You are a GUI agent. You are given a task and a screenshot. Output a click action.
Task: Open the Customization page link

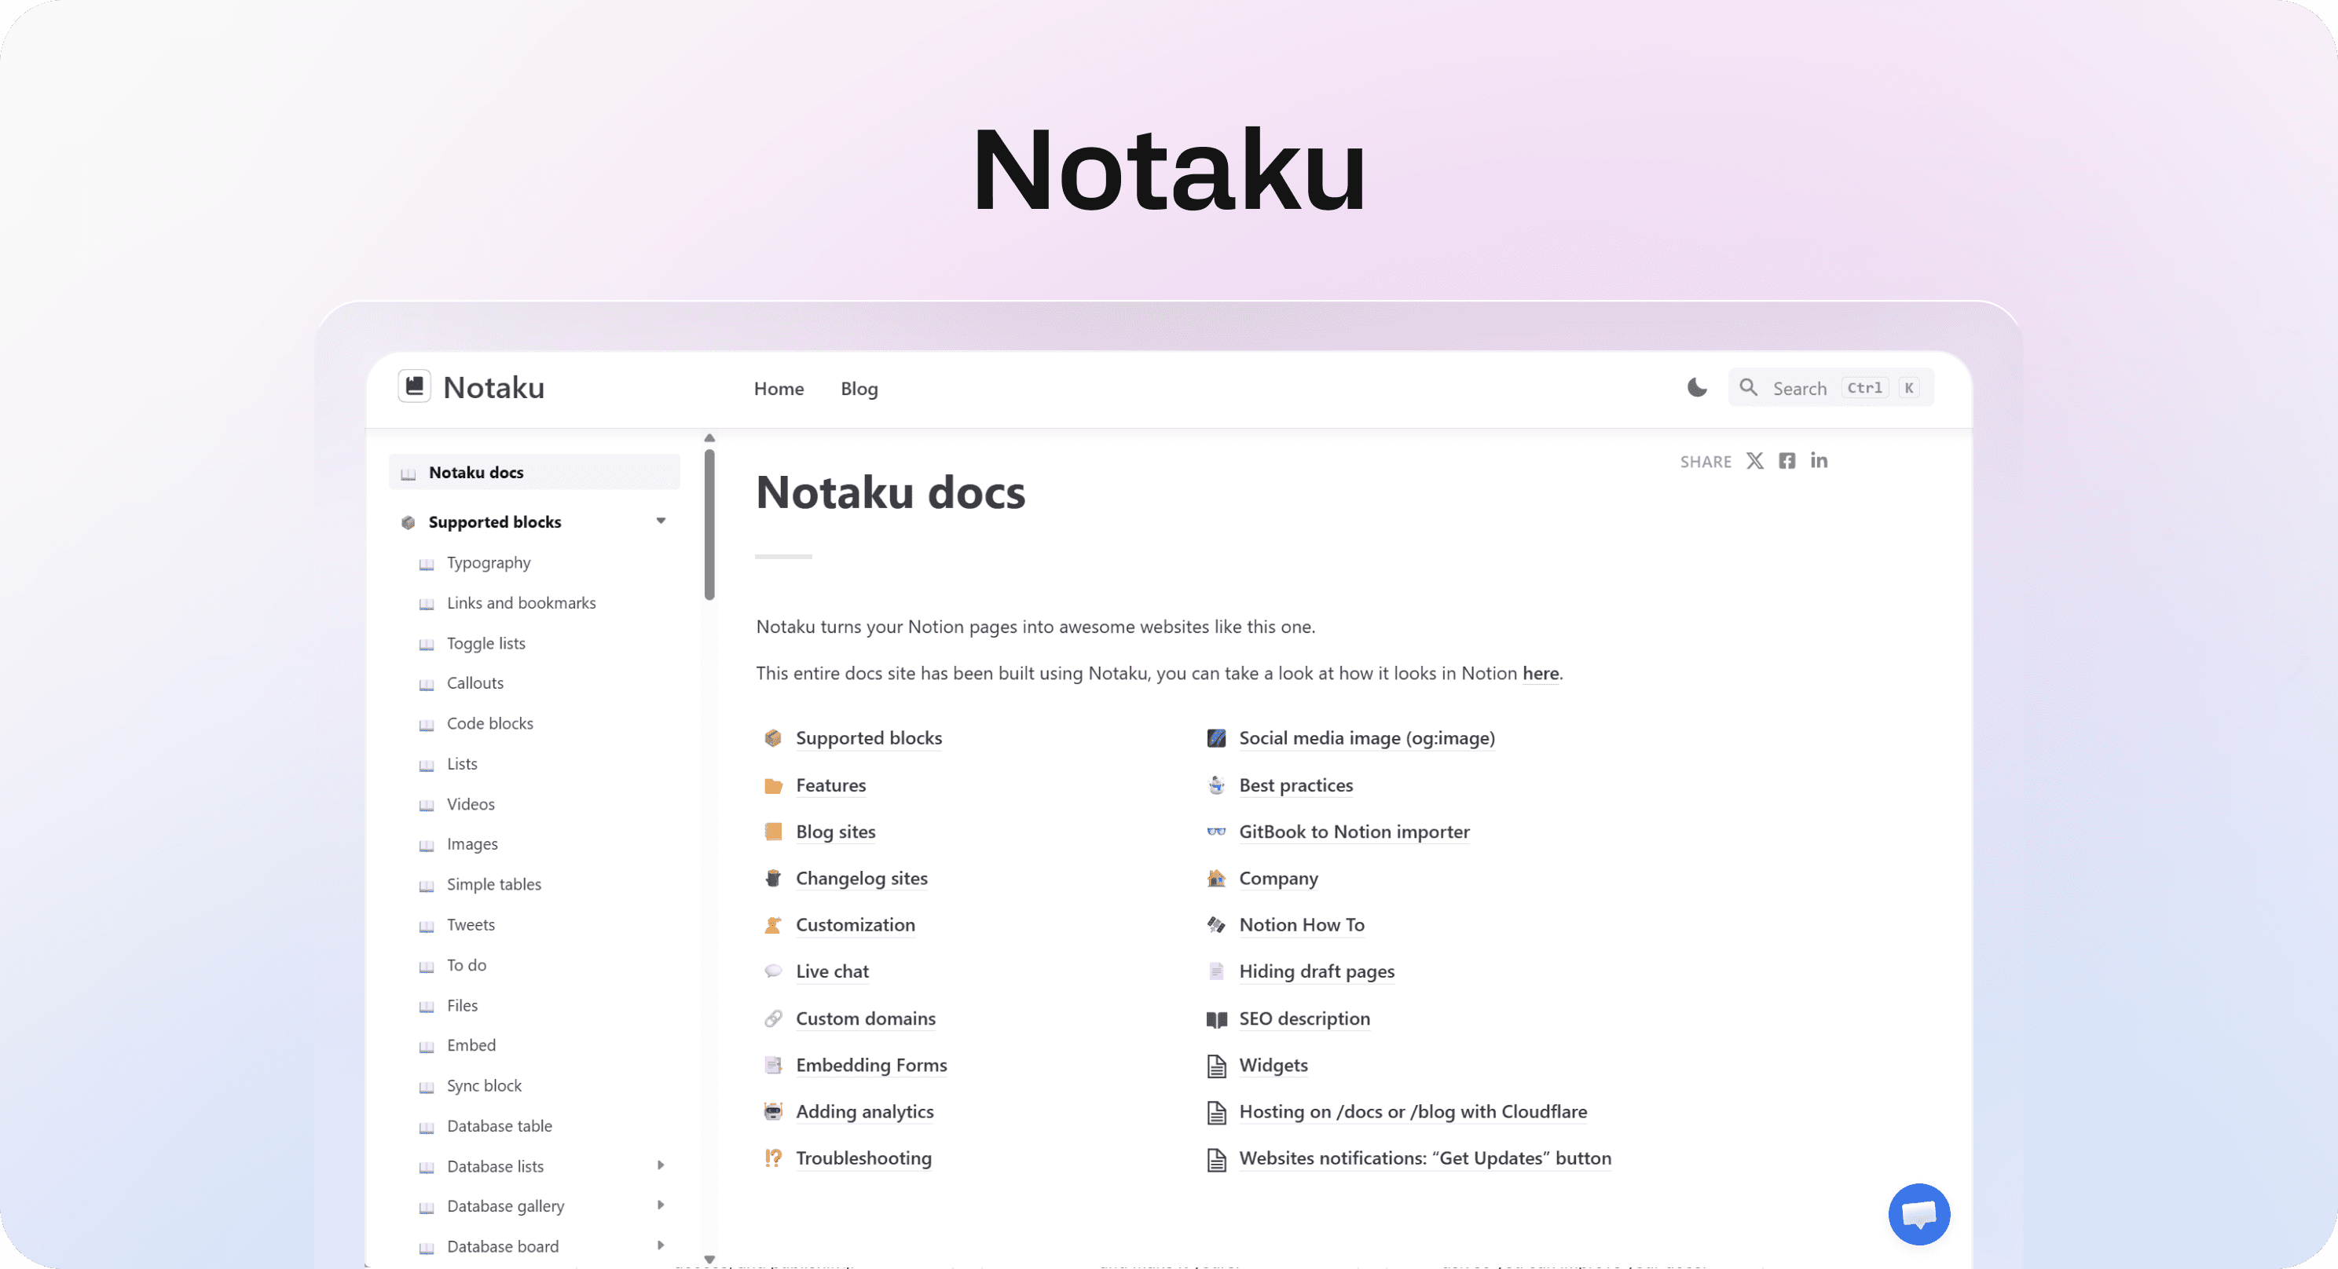855,924
